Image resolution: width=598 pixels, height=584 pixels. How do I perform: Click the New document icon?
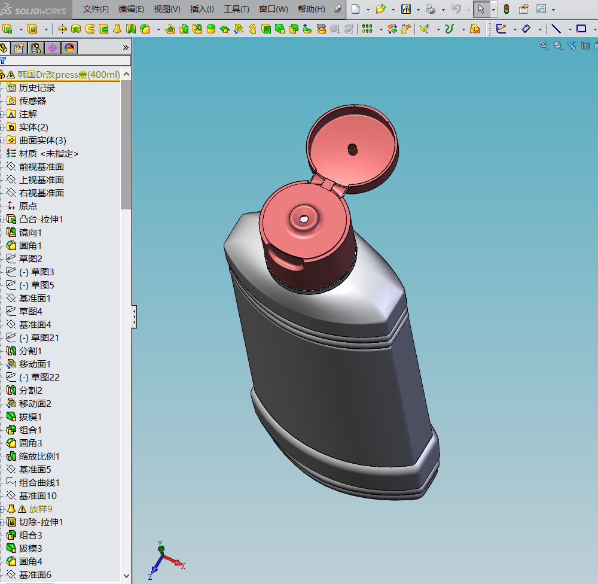pyautogui.click(x=355, y=9)
